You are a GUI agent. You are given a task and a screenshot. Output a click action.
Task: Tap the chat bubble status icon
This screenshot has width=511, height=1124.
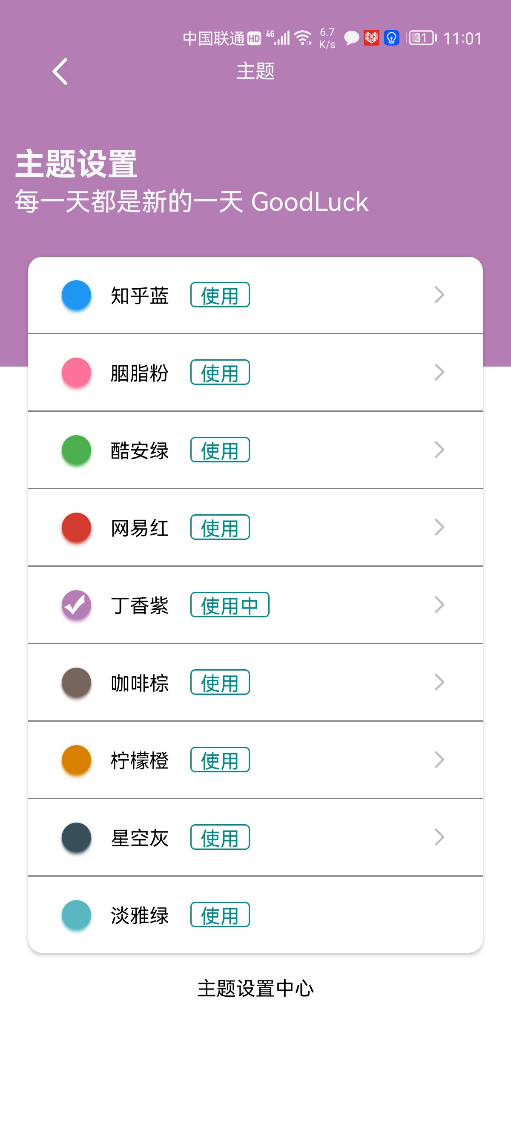tap(351, 38)
